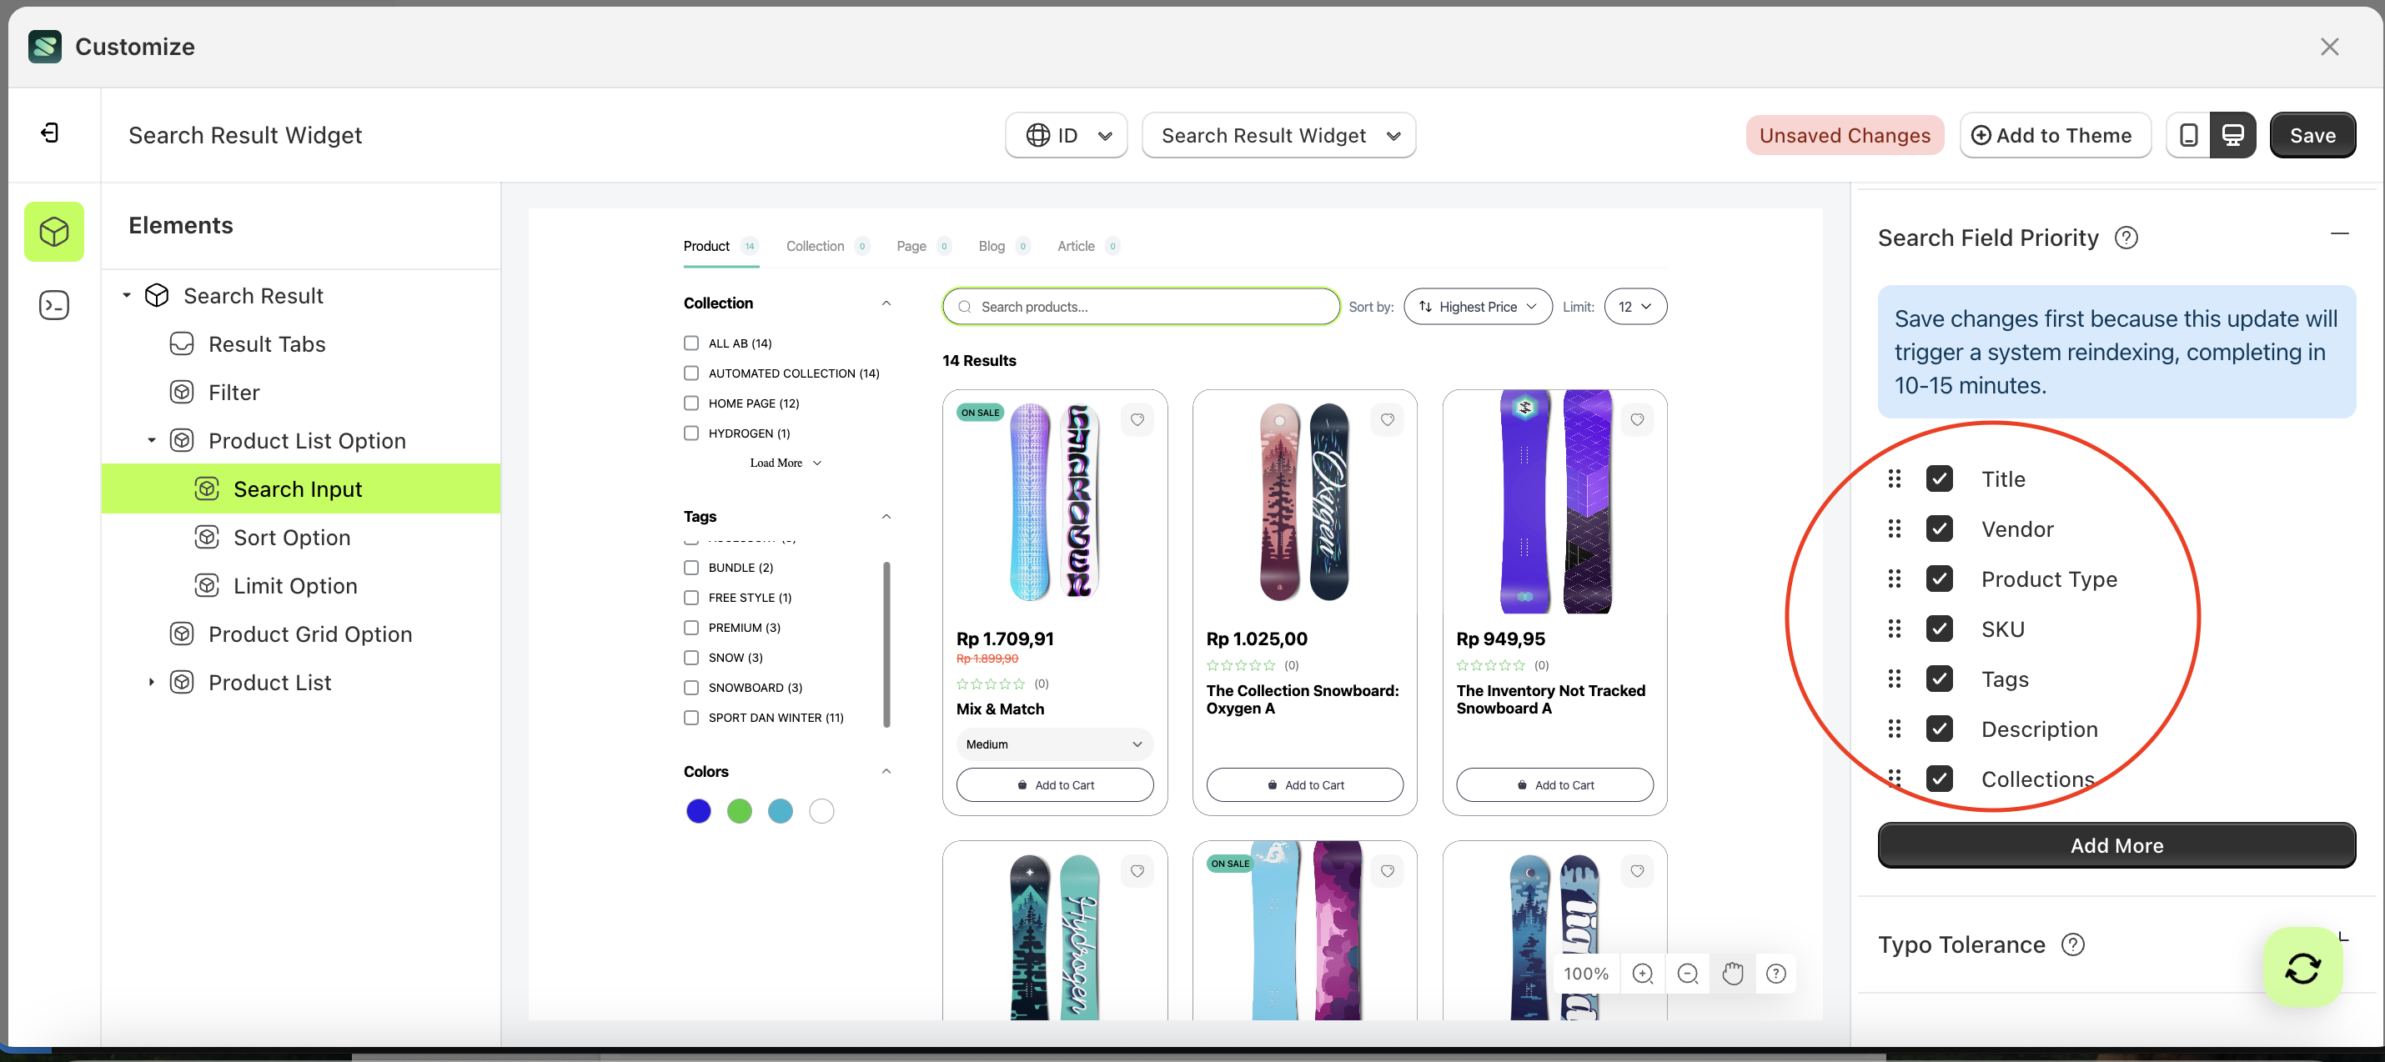
Task: Open the code console sidebar icon
Action: point(53,304)
